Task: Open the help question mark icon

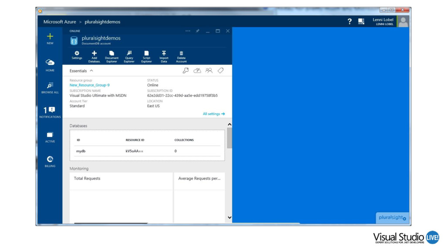Action: 350,22
